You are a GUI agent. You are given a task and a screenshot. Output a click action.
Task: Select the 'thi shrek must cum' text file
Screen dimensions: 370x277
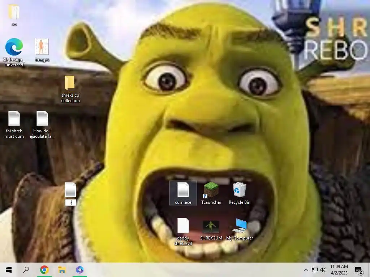pos(14,124)
